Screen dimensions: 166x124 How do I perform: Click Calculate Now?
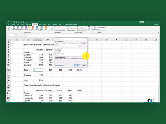102,27
